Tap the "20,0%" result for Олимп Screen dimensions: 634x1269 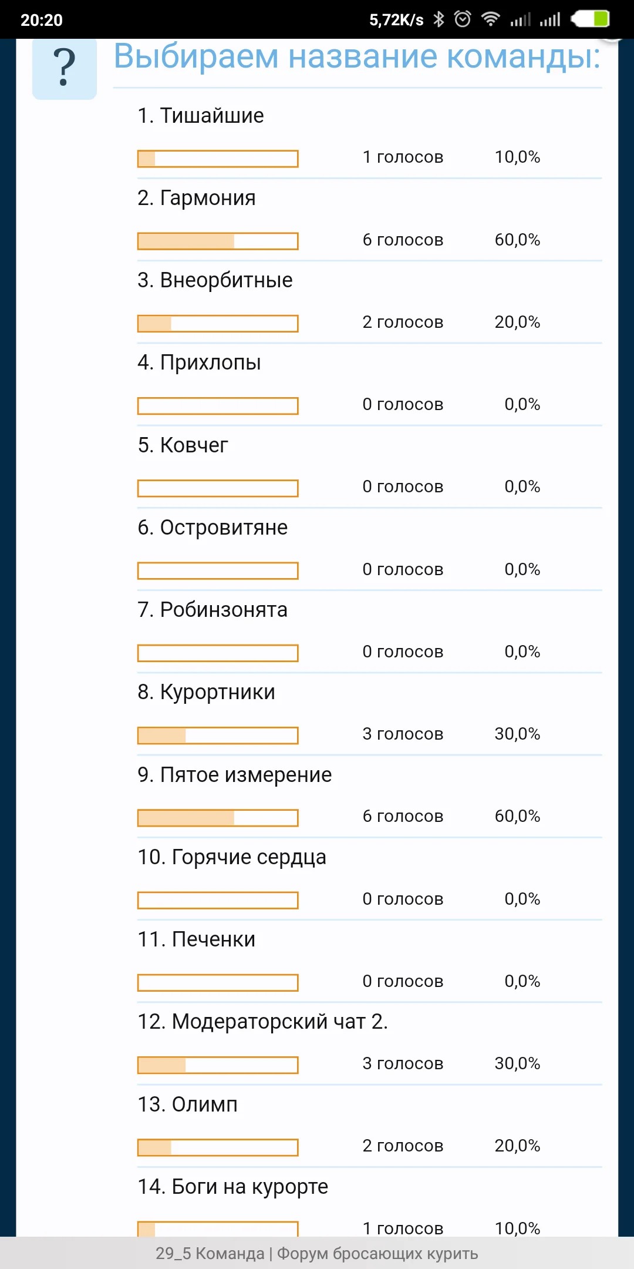517,1146
